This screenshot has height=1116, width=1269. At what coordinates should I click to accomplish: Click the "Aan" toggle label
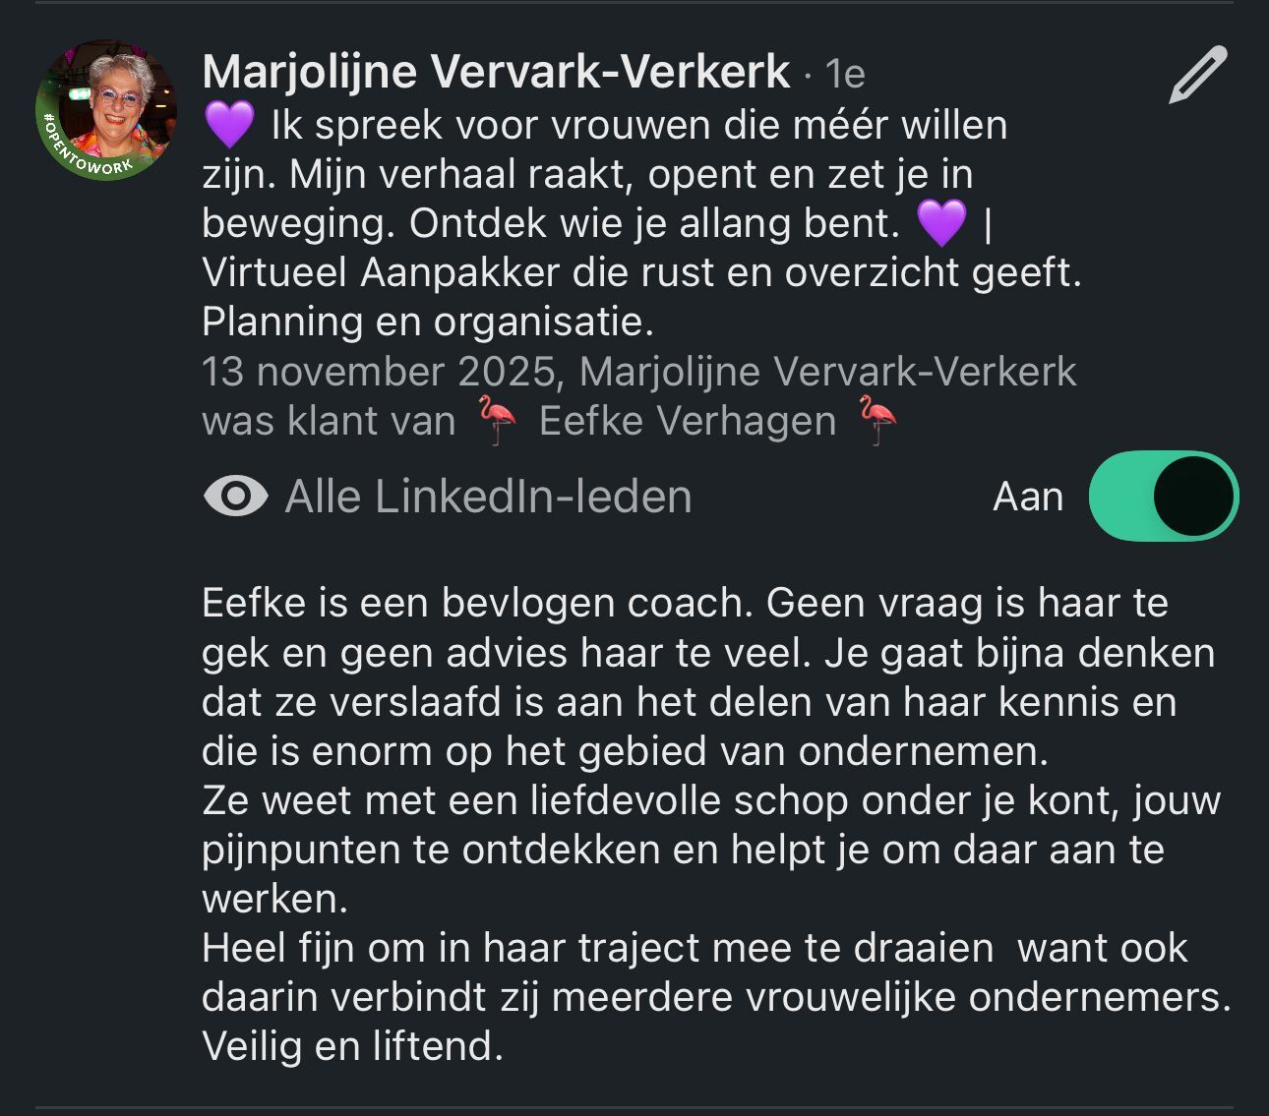click(x=1028, y=498)
